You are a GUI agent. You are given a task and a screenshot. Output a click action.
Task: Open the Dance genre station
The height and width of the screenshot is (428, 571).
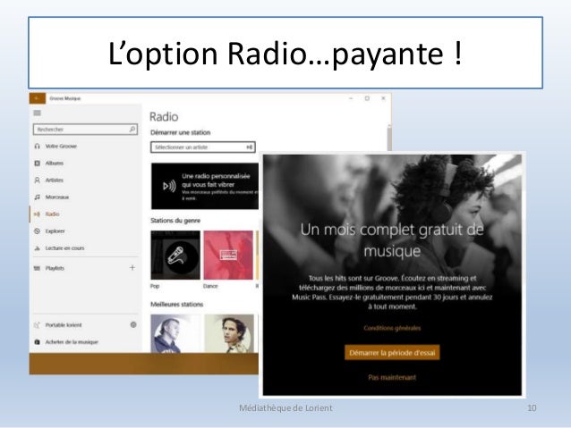(228, 255)
